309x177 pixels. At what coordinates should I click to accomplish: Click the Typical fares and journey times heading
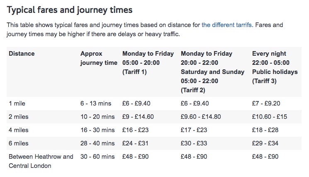point(70,10)
